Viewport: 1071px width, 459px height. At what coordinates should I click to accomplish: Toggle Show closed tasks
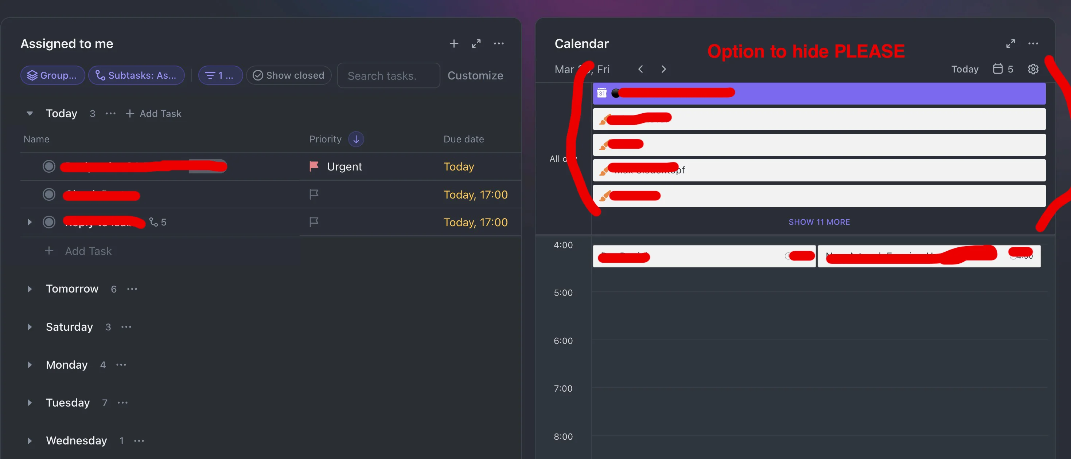tap(289, 75)
